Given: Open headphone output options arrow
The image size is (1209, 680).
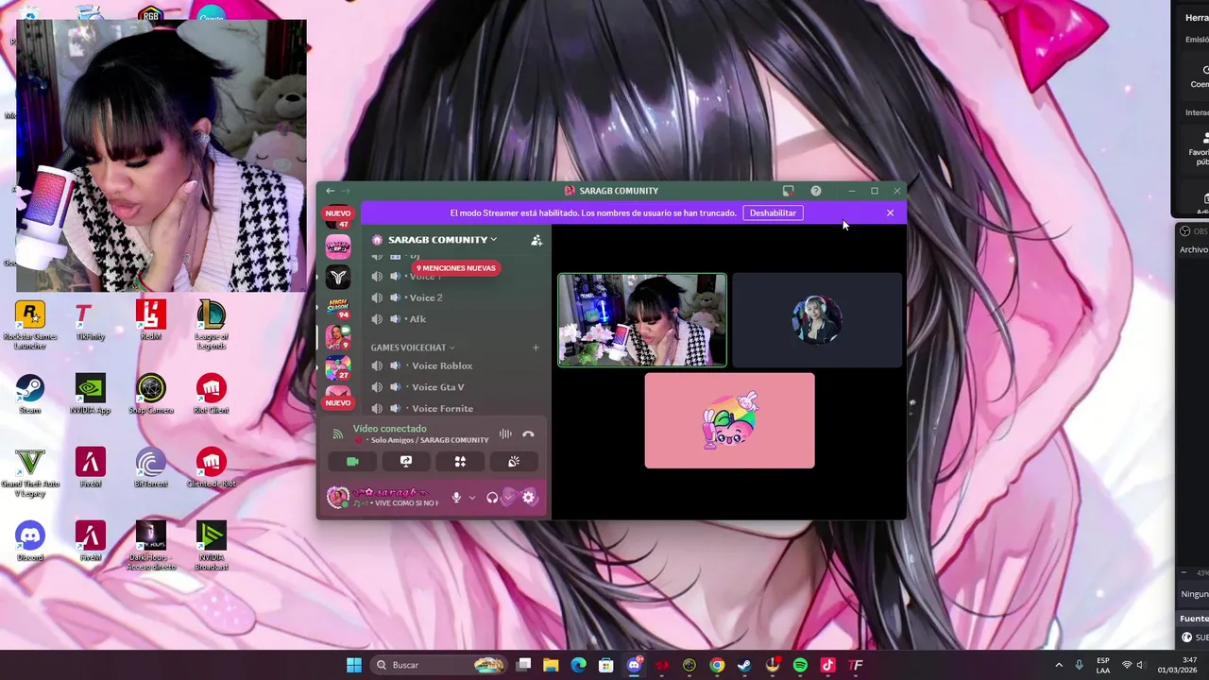Looking at the screenshot, I should 508,498.
